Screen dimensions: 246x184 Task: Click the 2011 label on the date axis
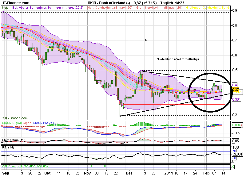coord(169,173)
